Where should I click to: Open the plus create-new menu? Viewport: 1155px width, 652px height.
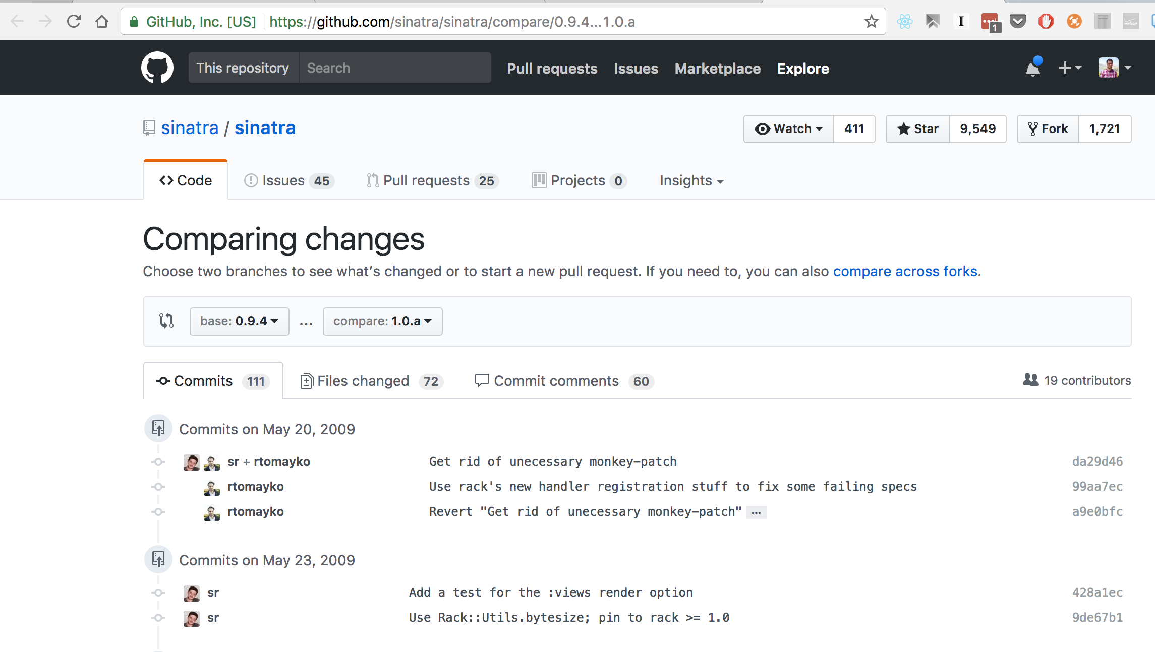tap(1070, 68)
